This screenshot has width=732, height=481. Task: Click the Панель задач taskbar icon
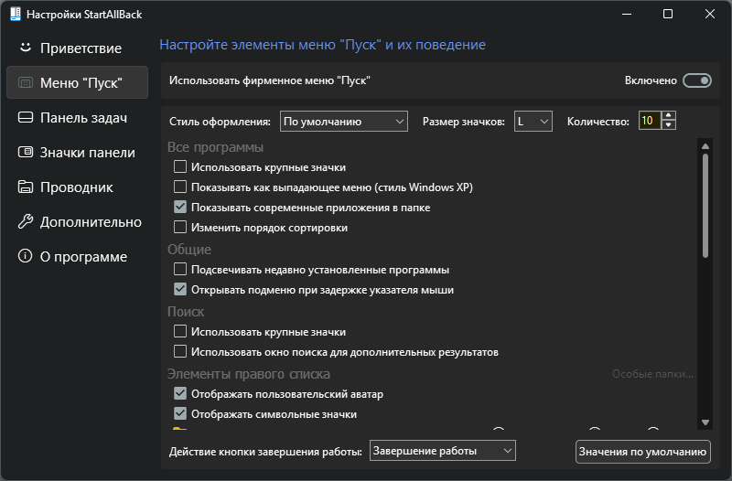click(x=26, y=117)
